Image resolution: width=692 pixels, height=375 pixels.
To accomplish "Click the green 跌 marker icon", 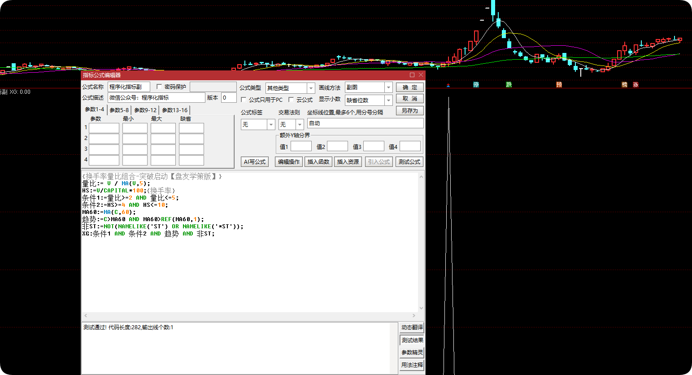I will tap(509, 84).
